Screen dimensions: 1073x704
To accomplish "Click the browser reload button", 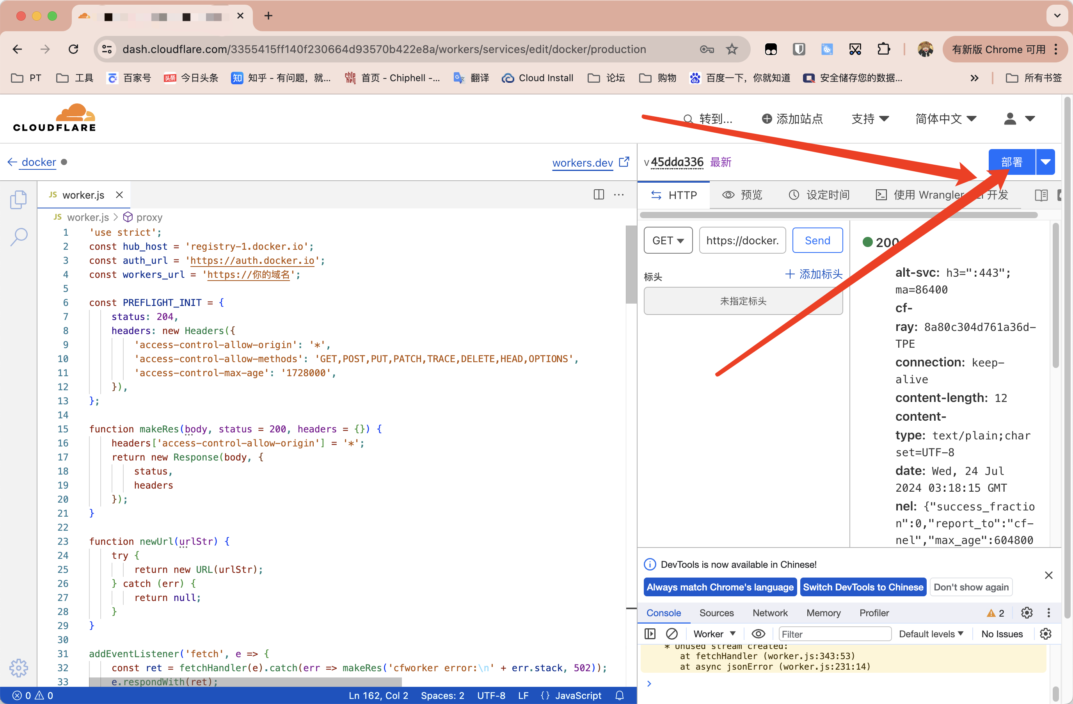I will click(x=73, y=49).
